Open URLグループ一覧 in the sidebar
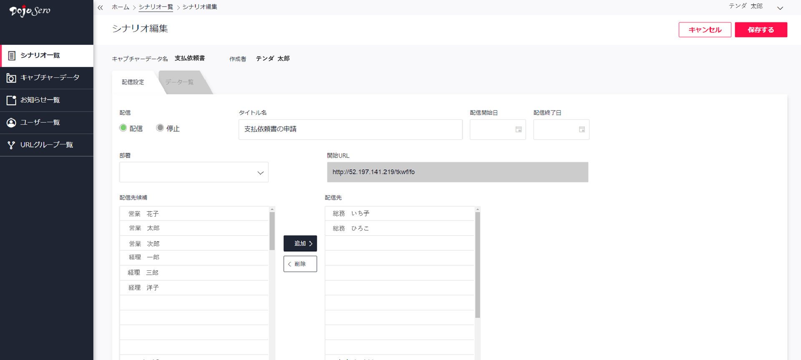Image resolution: width=801 pixels, height=360 pixels. coord(47,145)
